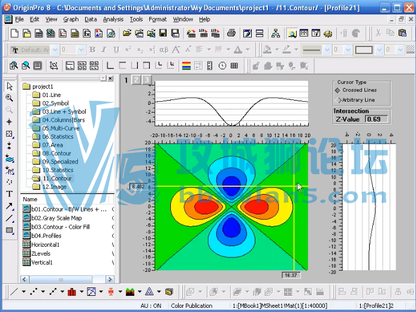The height and width of the screenshot is (312, 416).
Task: Click the 6.402 Y position label
Action: point(138,187)
